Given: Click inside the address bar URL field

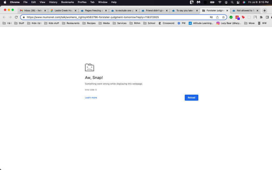Looking at the screenshot, I should point(85,17).
